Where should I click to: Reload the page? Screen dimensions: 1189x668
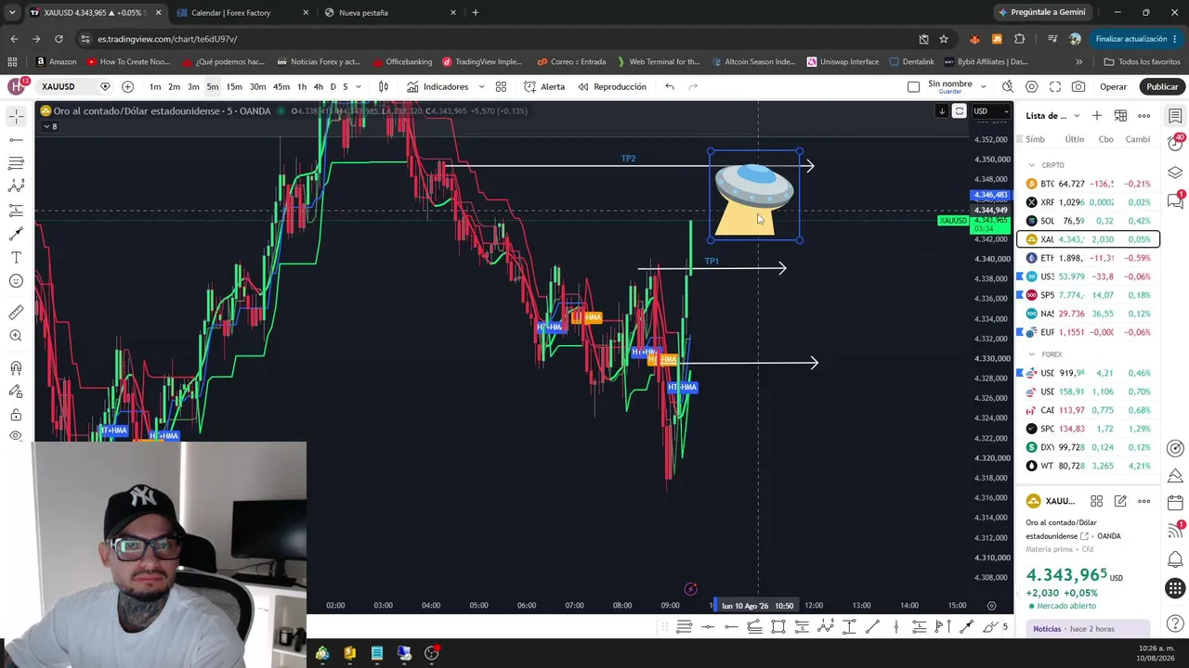point(59,39)
